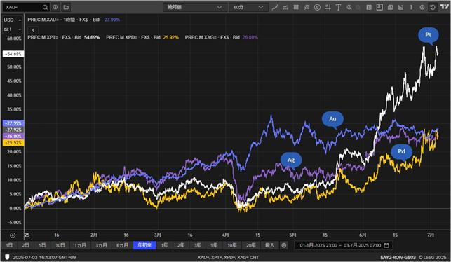The image size is (451, 262).
Task: Select the line chart type icon
Action: [275, 8]
